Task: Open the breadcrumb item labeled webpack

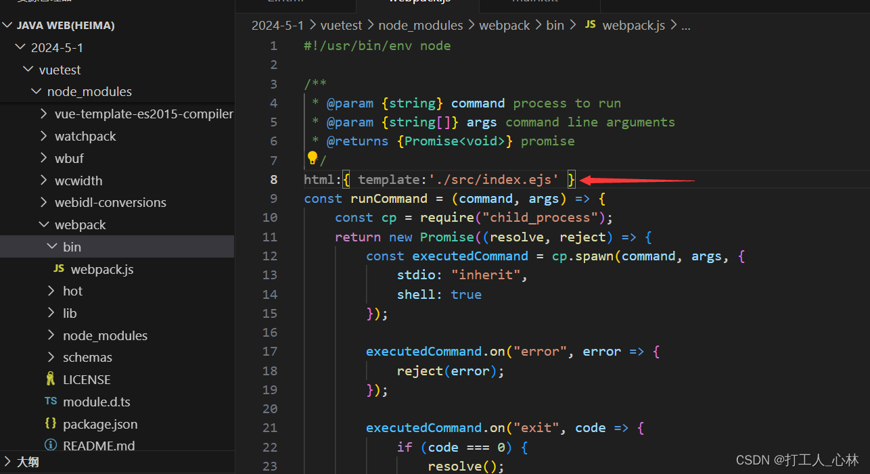Action: 504,25
